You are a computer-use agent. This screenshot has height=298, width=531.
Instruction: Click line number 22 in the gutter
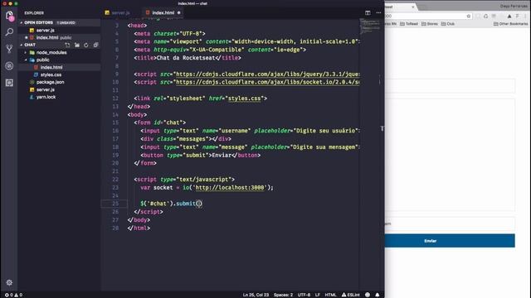pos(115,180)
